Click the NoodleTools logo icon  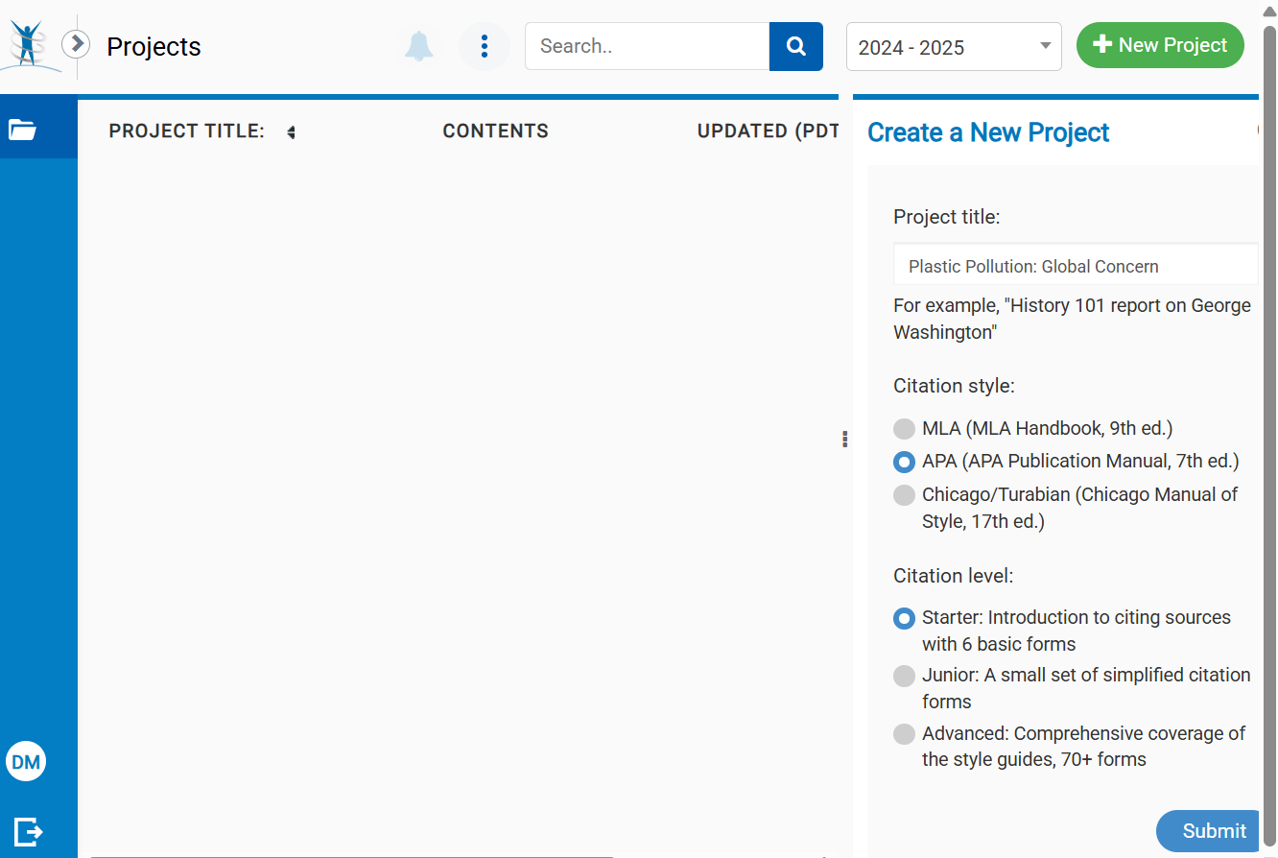point(29,45)
